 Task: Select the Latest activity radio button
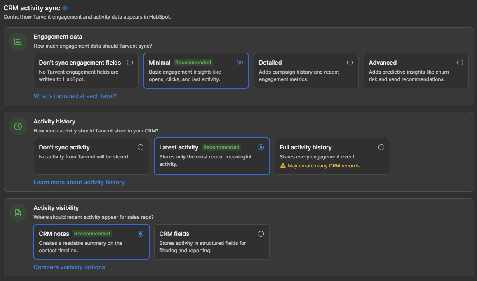coord(261,147)
